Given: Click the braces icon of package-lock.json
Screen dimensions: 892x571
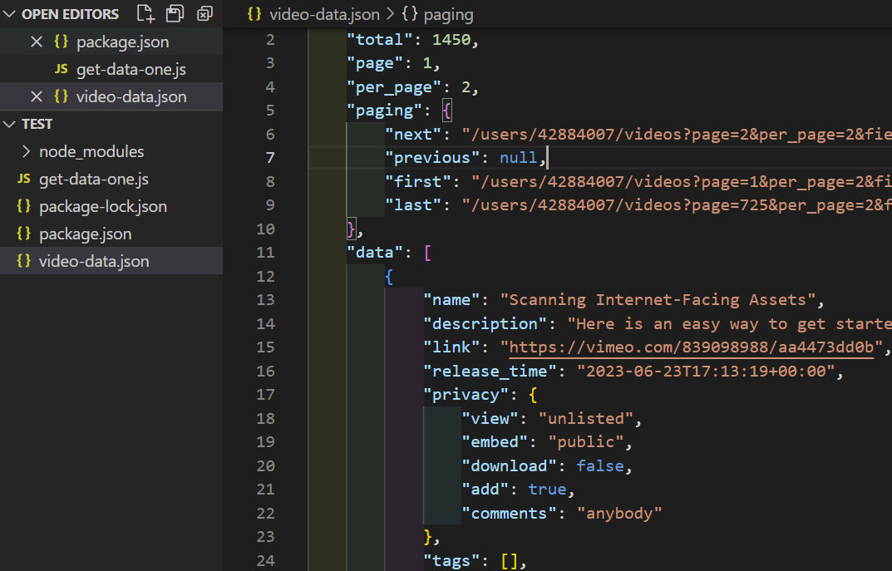Looking at the screenshot, I should [23, 206].
